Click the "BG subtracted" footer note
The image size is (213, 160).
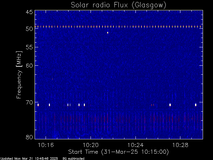pyautogui.click(x=74, y=159)
